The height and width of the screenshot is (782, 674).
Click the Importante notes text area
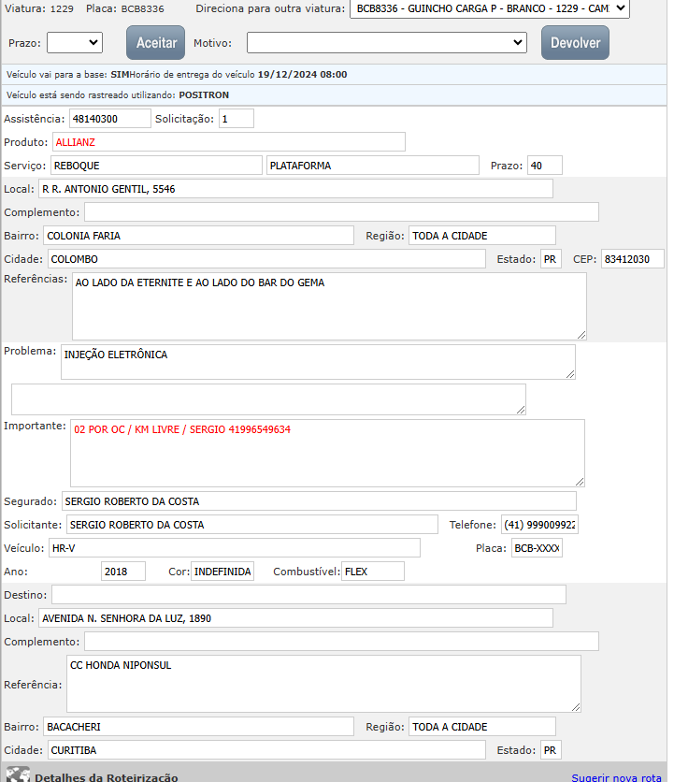coord(327,453)
